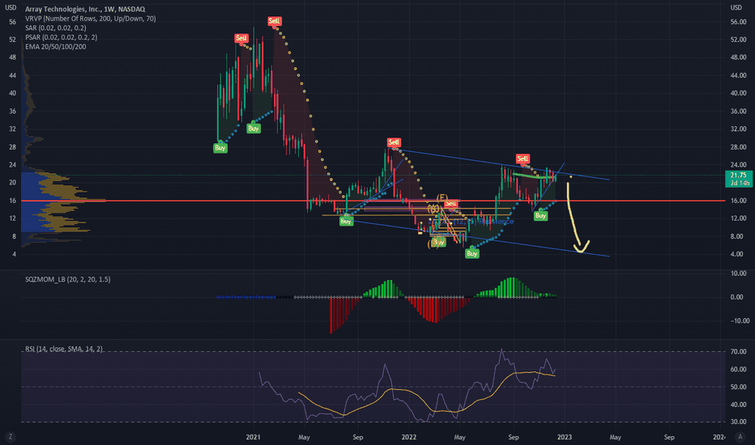The width and height of the screenshot is (755, 445).
Task: Click the Buy signal below the lowest candle near 4
Action: [471, 253]
